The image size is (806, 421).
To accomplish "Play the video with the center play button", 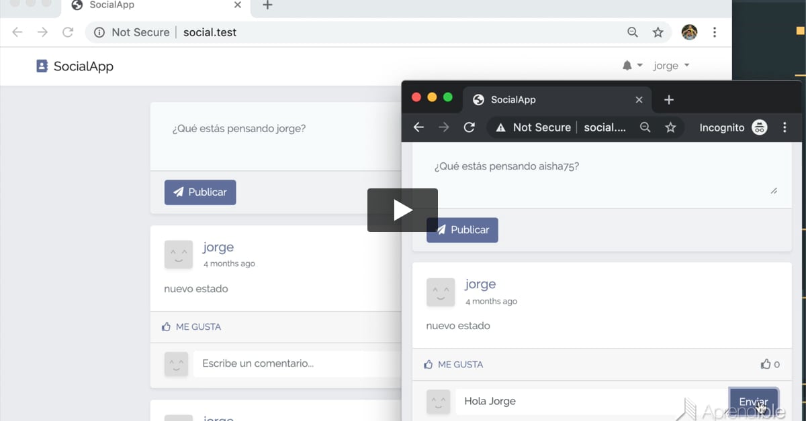I will click(x=402, y=210).
